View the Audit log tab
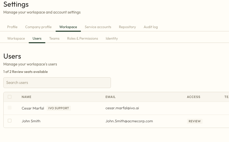This screenshot has width=229, height=142. [x=151, y=27]
